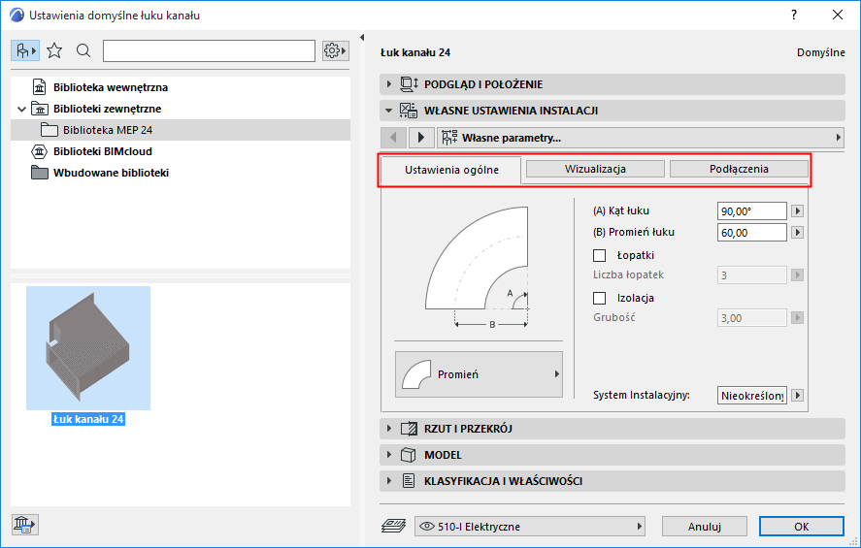Click the Klasyfikacja i właściwości list icon
The image size is (861, 548).
point(409,481)
